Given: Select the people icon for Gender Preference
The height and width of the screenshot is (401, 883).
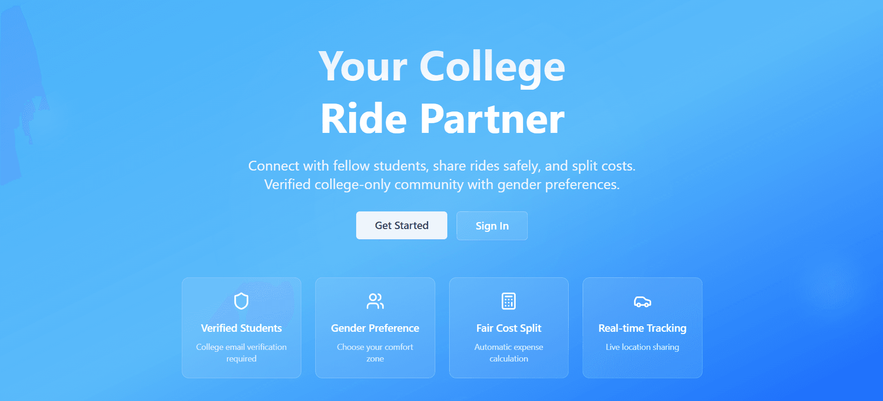Looking at the screenshot, I should pos(375,301).
